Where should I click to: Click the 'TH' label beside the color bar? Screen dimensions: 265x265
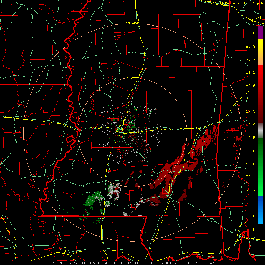[x=253, y=229]
